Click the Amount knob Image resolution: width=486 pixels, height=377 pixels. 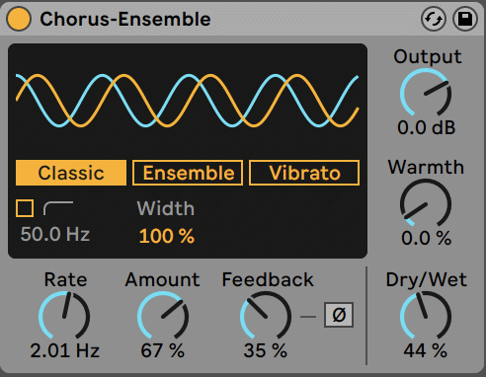click(163, 316)
